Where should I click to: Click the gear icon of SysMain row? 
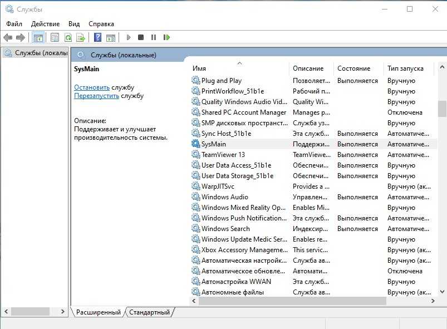click(x=195, y=144)
